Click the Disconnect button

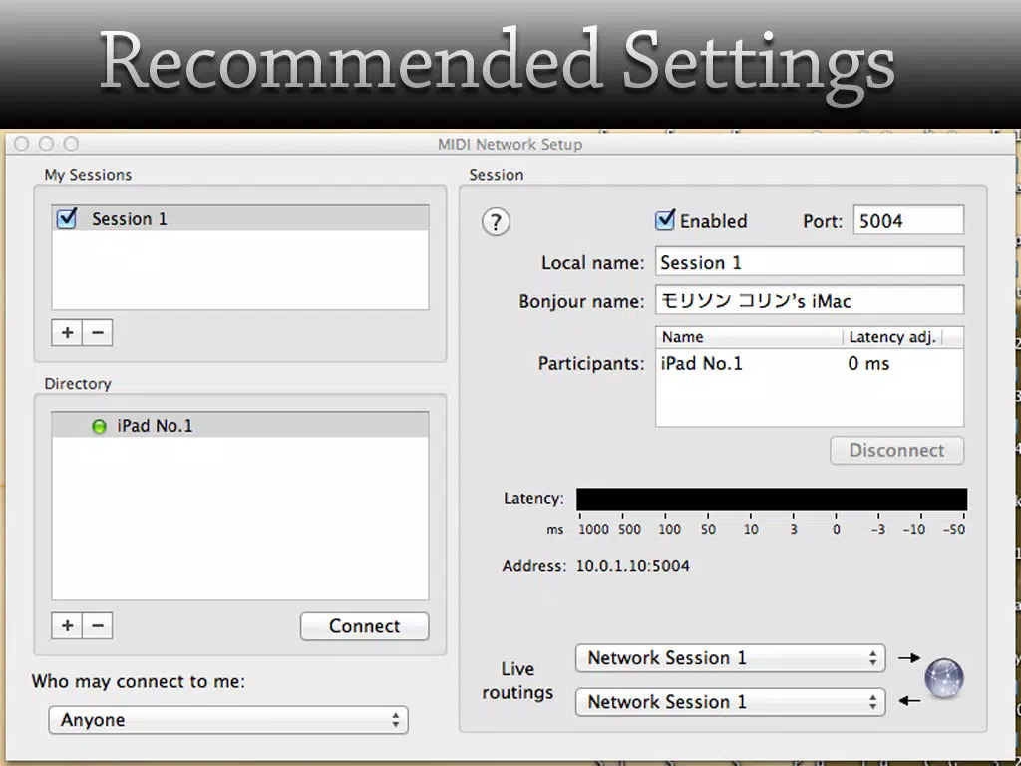tap(896, 450)
